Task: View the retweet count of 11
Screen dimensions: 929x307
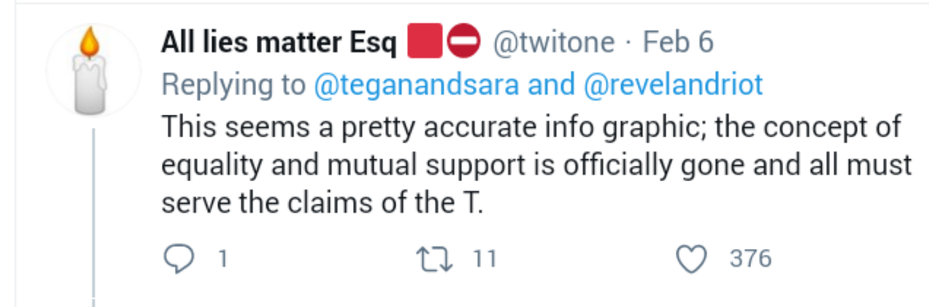Action: pos(484,259)
